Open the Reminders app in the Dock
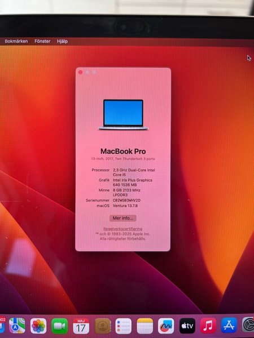The width and height of the screenshot is (254, 338). tap(123, 326)
